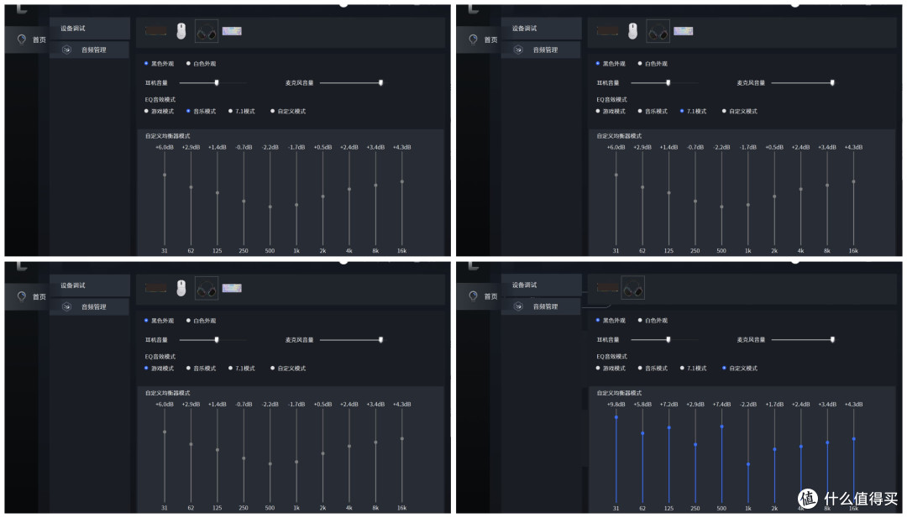907x518 pixels.
Task: Open 音频管理 menu in top-right panel
Action: point(541,50)
